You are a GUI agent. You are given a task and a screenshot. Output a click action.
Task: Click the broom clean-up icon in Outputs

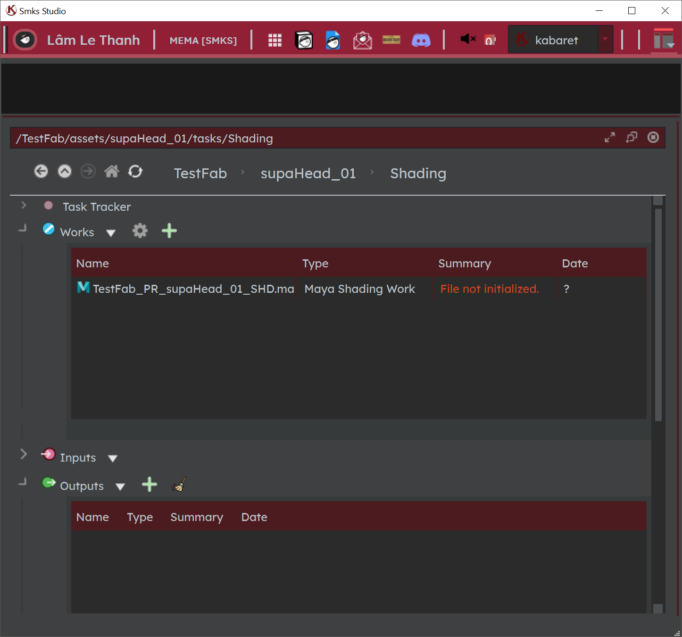pos(178,484)
